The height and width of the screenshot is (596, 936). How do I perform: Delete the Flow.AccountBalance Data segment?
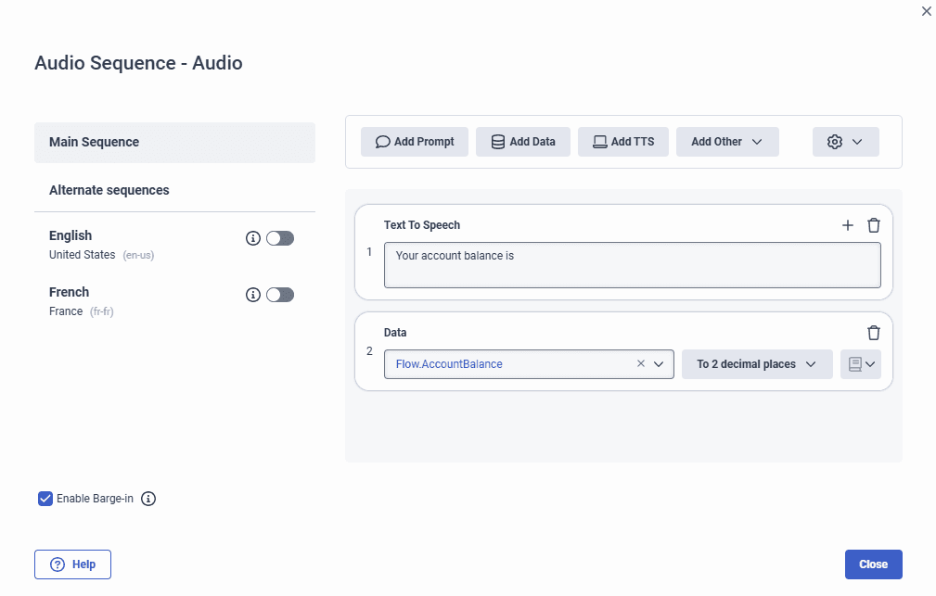pos(873,332)
